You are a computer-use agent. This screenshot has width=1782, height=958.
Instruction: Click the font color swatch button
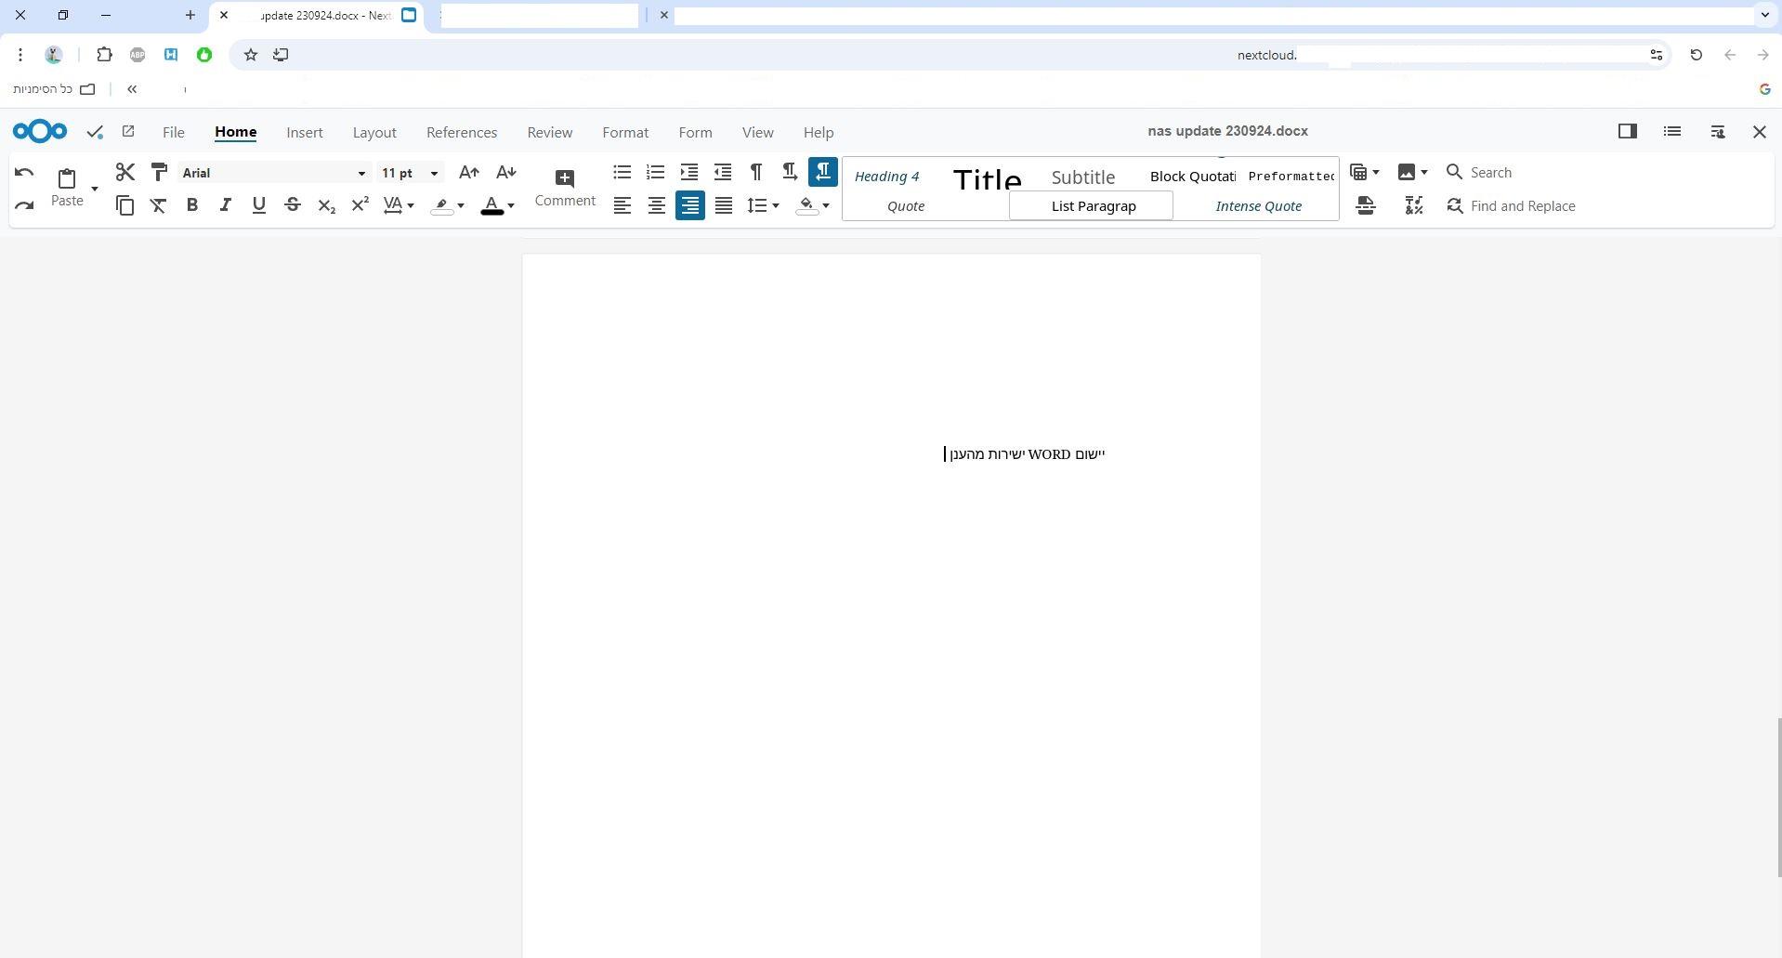[x=491, y=205]
